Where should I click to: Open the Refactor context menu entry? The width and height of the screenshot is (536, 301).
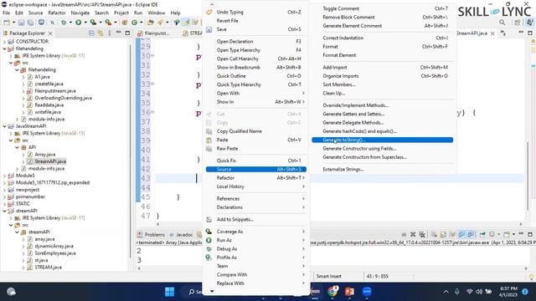[255, 178]
